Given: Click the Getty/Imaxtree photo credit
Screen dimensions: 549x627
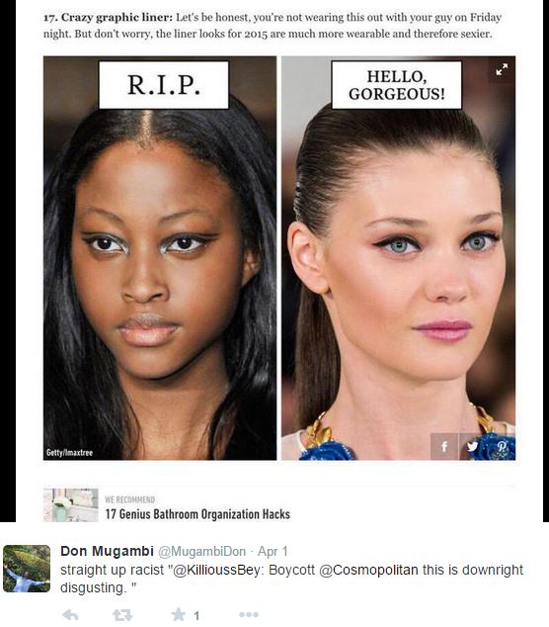Looking at the screenshot, I should point(69,453).
